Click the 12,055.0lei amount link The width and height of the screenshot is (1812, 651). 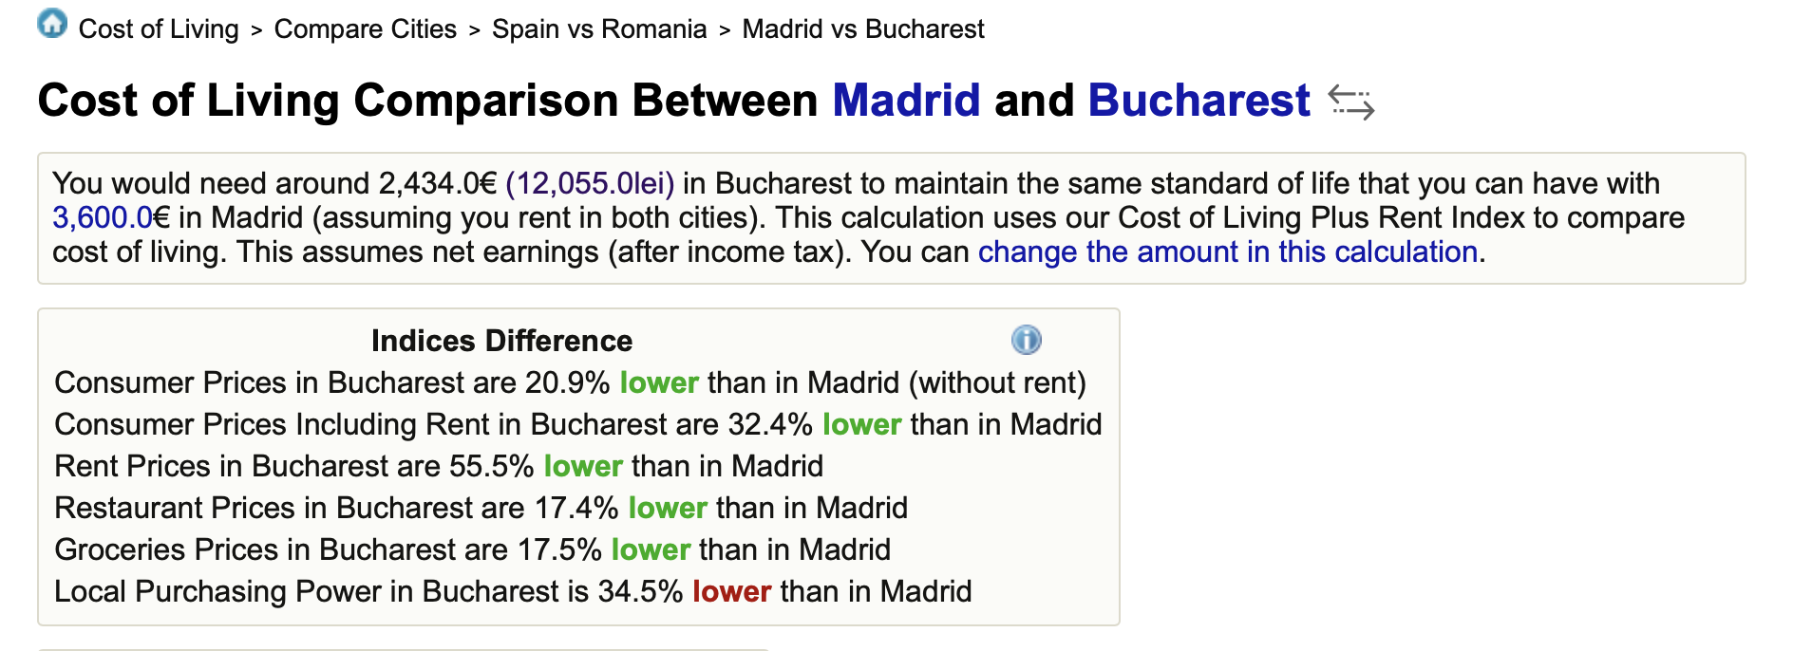(590, 183)
